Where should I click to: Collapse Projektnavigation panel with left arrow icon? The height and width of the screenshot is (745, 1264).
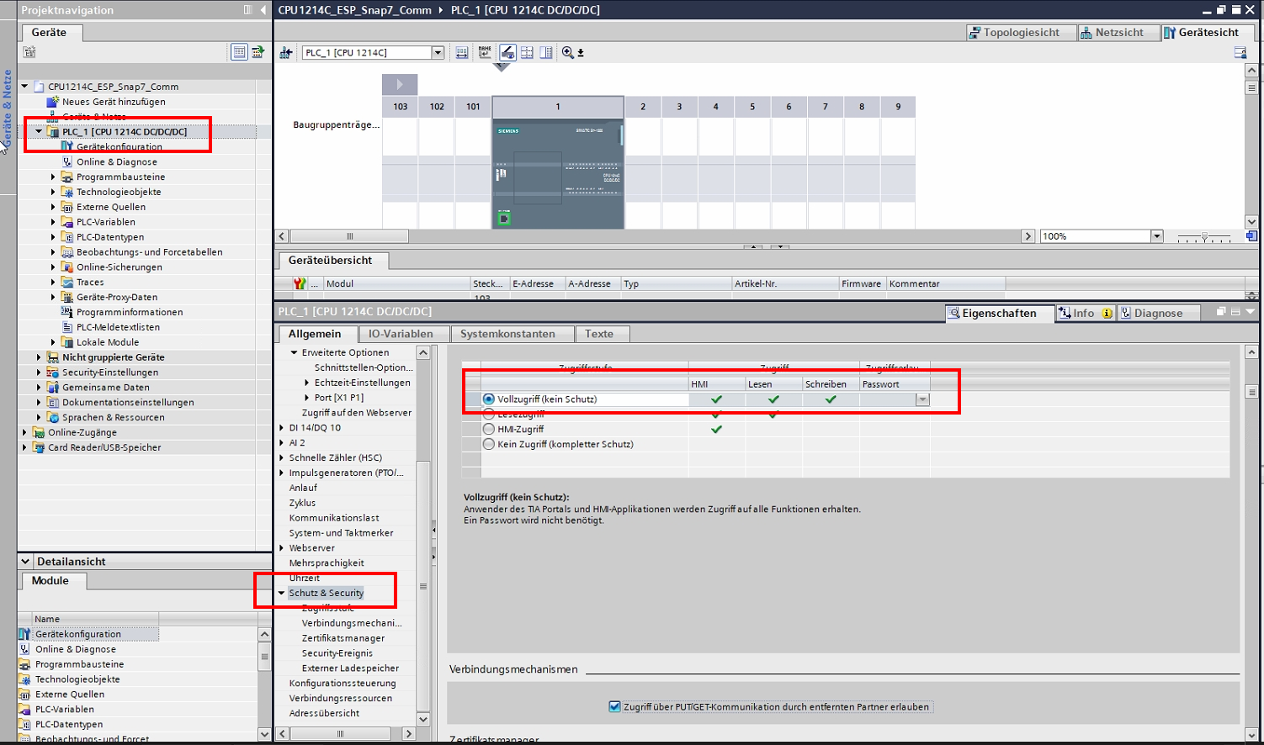[263, 10]
